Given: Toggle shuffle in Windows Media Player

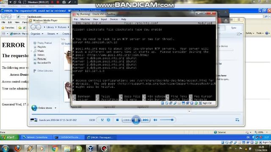Looking at the screenshot, I should 102,120.
